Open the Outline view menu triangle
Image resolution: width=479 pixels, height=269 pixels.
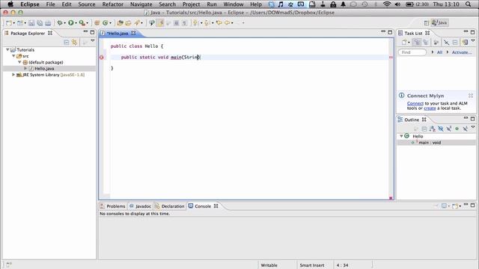tap(473, 127)
